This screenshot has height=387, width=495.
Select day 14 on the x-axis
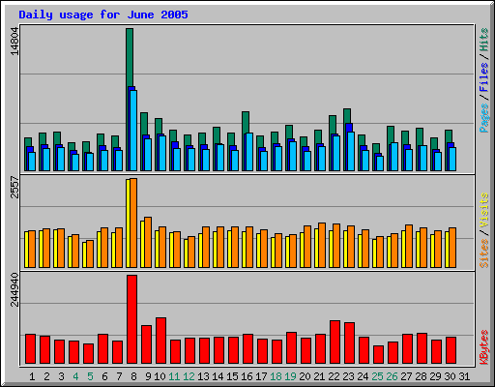(x=218, y=376)
